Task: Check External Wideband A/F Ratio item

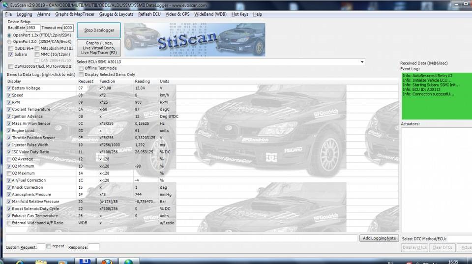Action: (x=9, y=223)
